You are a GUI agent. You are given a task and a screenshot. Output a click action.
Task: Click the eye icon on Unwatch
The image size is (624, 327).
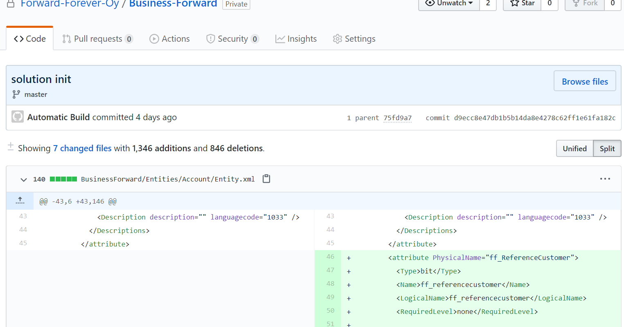click(x=430, y=3)
